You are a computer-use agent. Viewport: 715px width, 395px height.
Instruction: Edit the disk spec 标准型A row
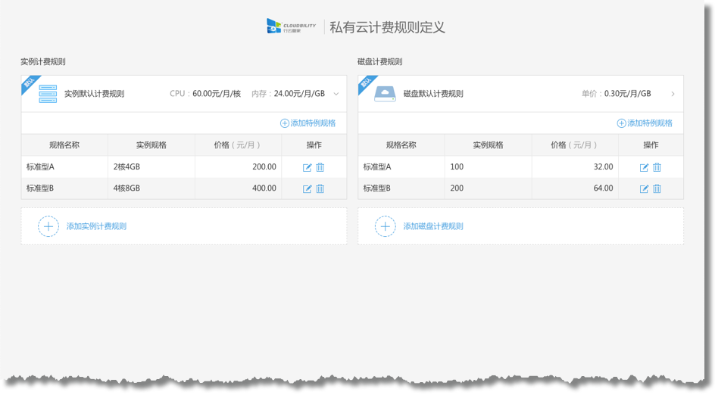644,167
